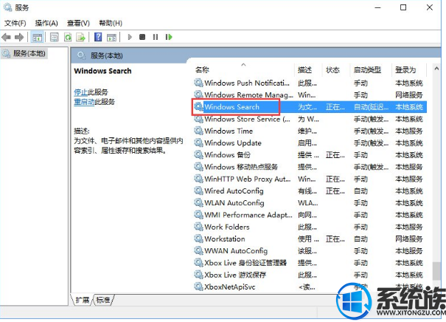Click the Windows Remote Manag... gear icon
The height and width of the screenshot is (322, 446).
198,95
